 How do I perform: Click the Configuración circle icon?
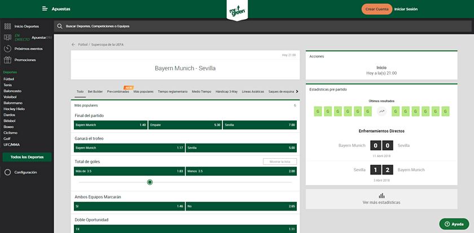pyautogui.click(x=8, y=172)
